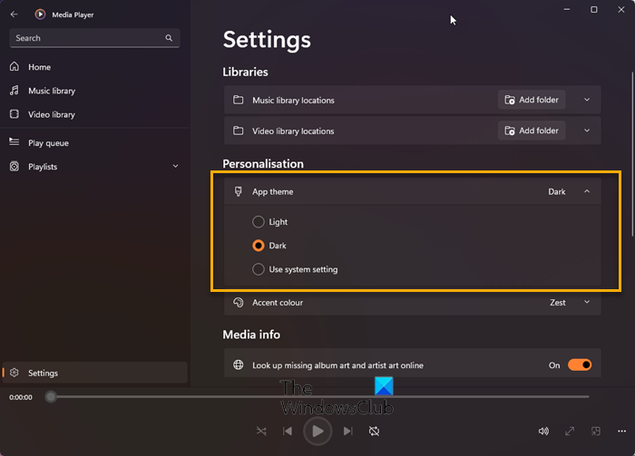The height and width of the screenshot is (456, 635).
Task: Open Music library from sidebar
Action: (x=52, y=91)
